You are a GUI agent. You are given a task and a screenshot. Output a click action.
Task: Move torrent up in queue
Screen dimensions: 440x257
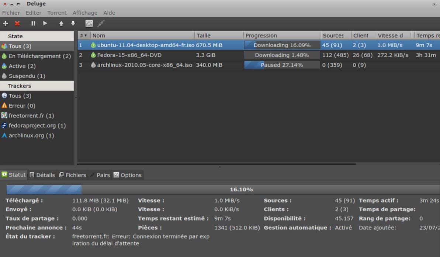click(61, 24)
